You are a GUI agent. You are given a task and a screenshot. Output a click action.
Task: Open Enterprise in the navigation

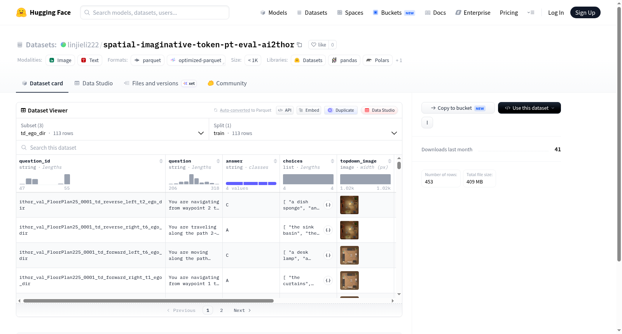pos(473,13)
